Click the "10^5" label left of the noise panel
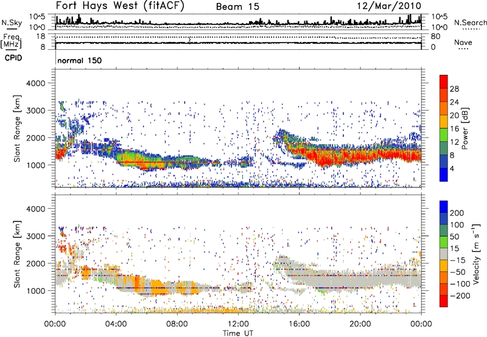Screen dimensions: 487x337 37,16
